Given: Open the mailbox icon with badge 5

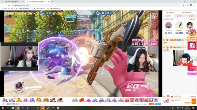Looking at the screenshot, I should click(167, 96).
